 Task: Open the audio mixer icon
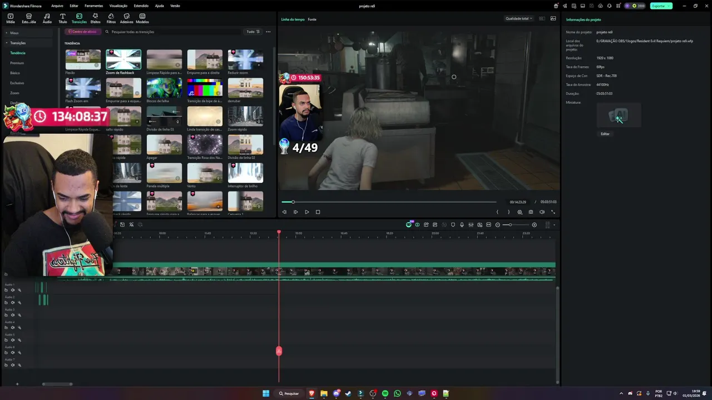(471, 224)
